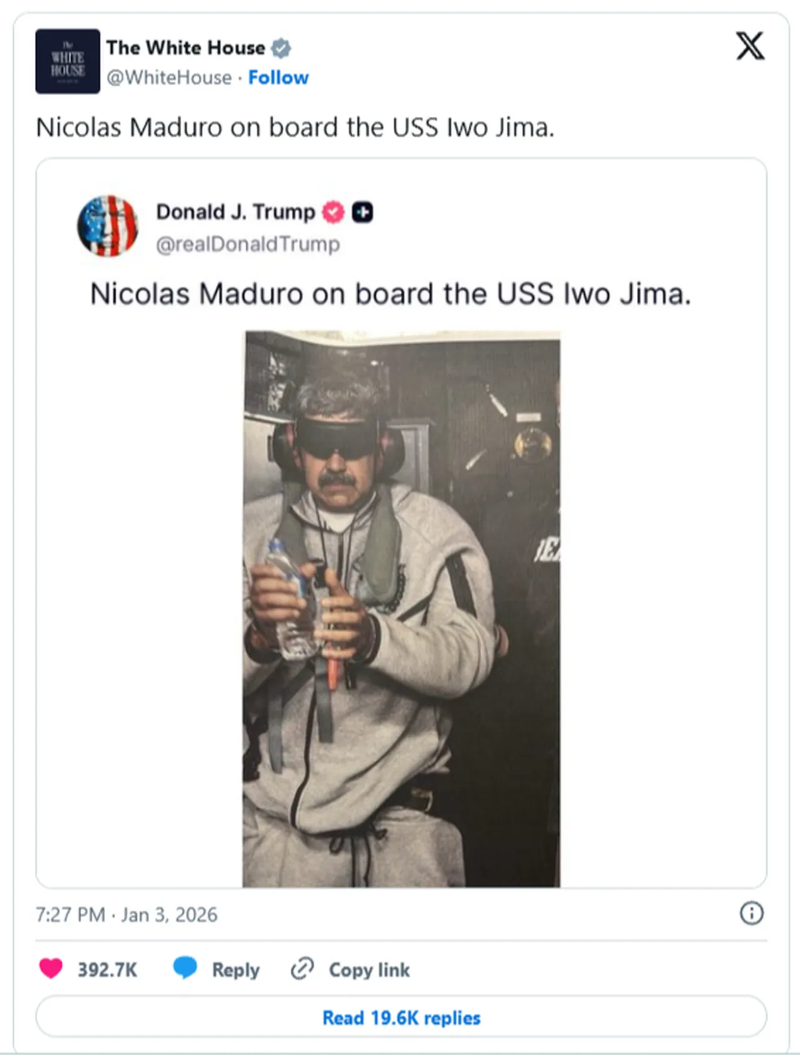Click the chain link copy icon
The image size is (800, 1055).
[302, 969]
